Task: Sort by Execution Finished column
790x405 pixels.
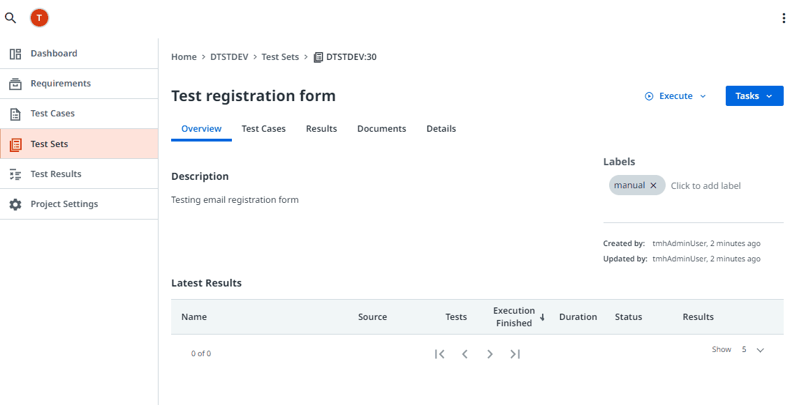Action: [x=514, y=317]
